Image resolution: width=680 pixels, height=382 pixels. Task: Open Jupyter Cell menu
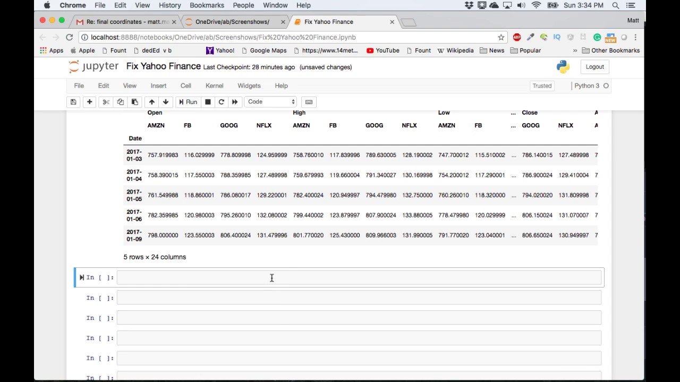pos(185,85)
